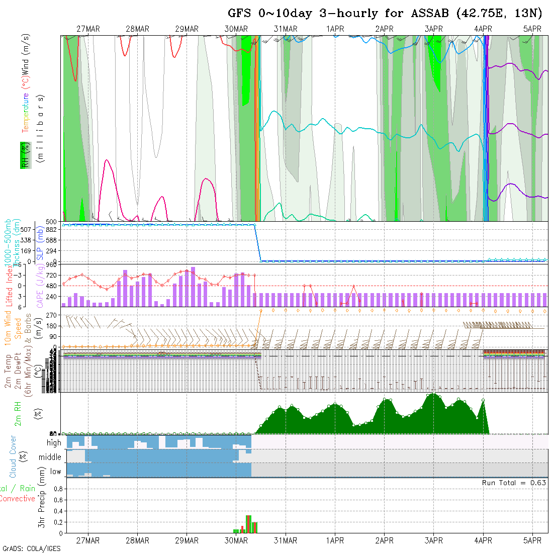Viewport: 553px width, 553px height.
Task: Click the chart title mentioning ASSAB
Action: (x=385, y=14)
